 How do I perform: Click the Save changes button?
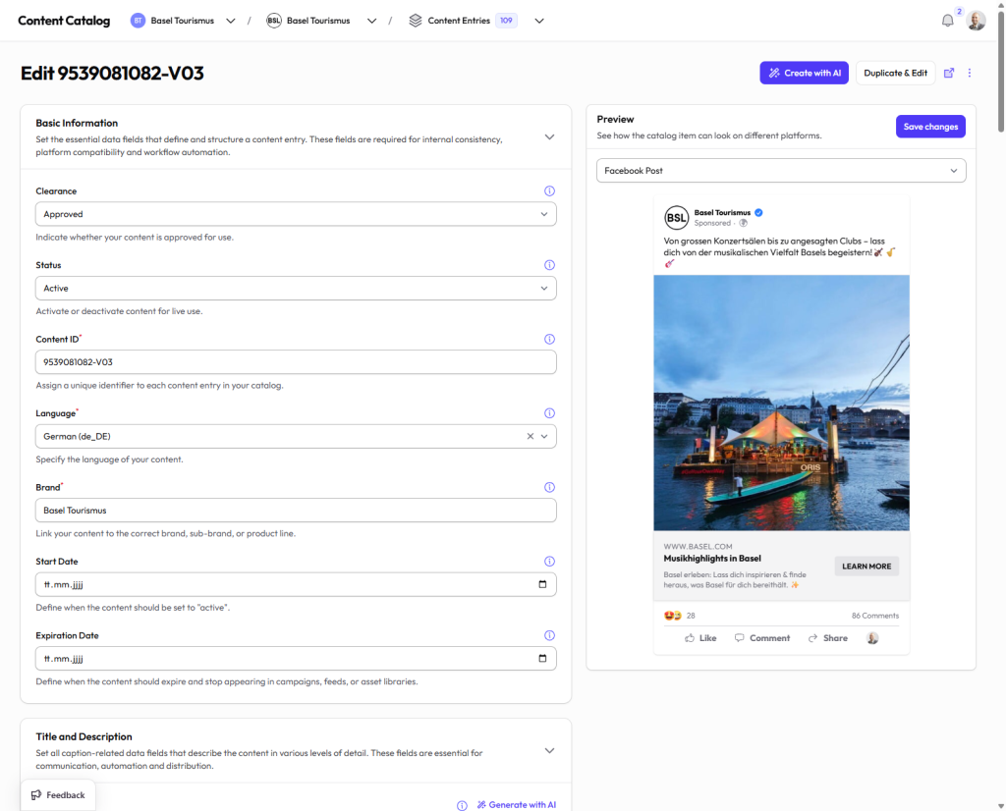click(x=930, y=127)
